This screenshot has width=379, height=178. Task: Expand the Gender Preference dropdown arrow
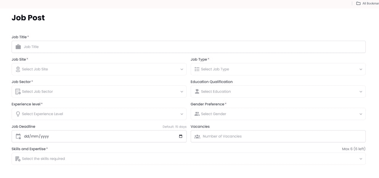(361, 114)
